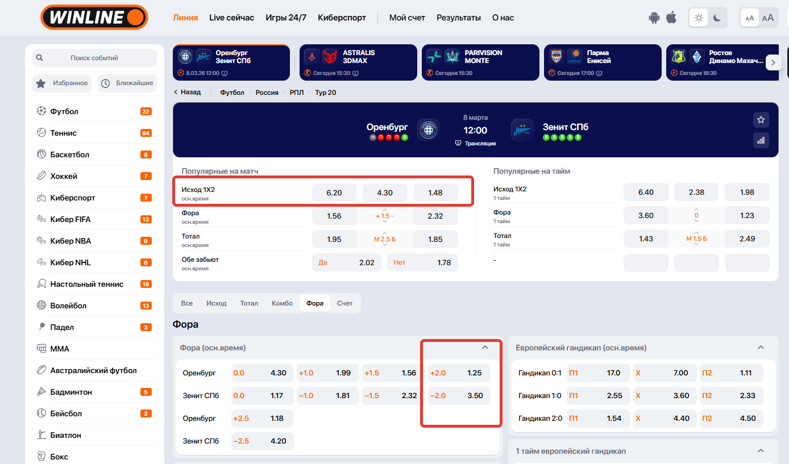Enable the larger font size option
The image size is (789, 464).
[x=768, y=18]
